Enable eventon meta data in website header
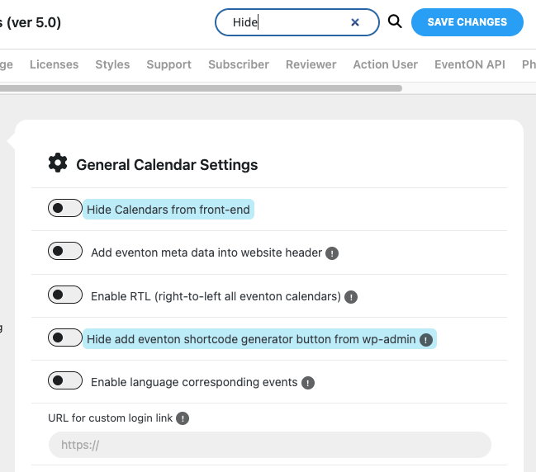536x472 pixels. click(64, 252)
